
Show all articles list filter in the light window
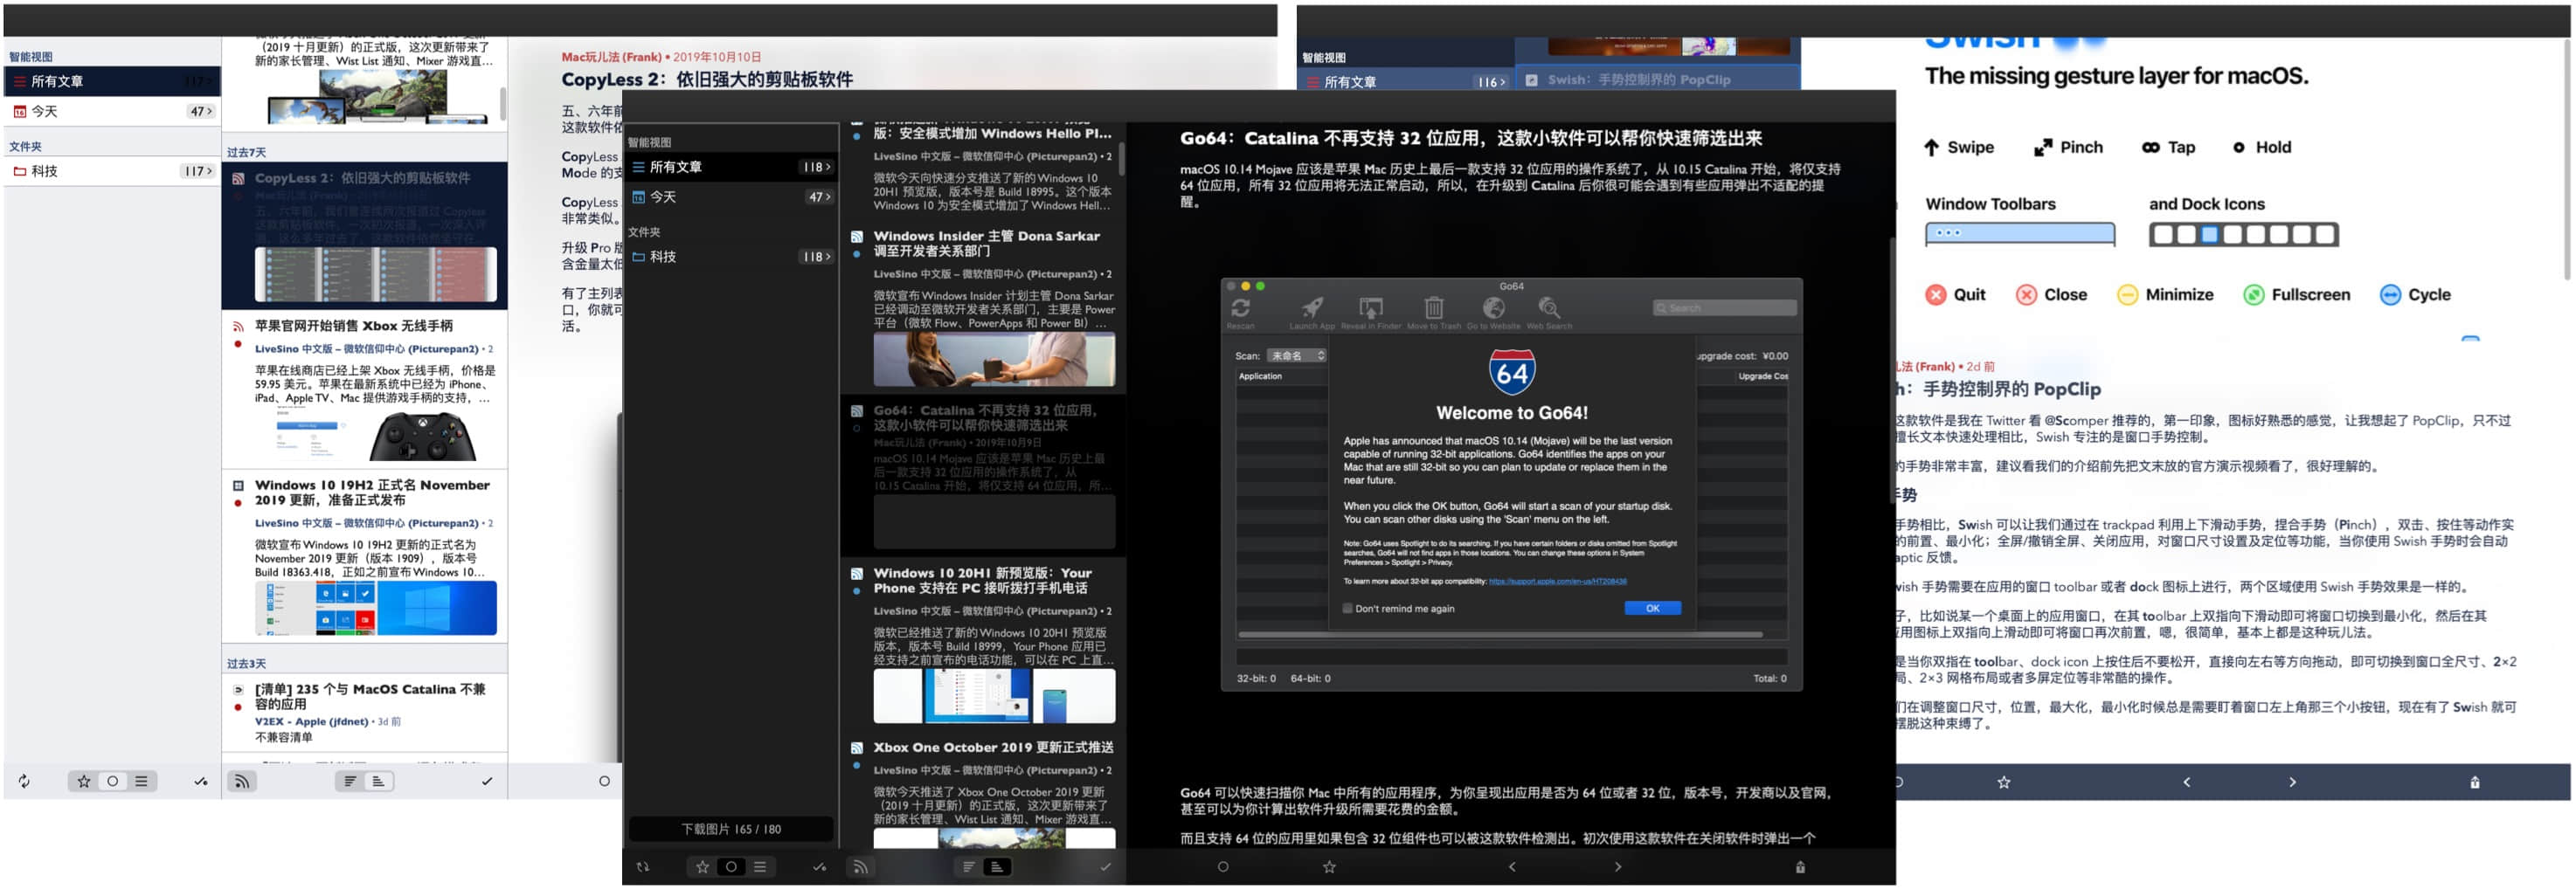click(x=141, y=781)
